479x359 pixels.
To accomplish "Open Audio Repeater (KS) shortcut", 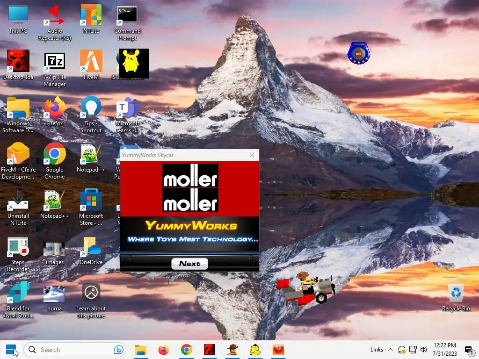I will [x=55, y=22].
